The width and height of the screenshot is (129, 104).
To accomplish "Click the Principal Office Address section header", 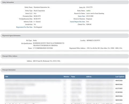I will point(64,56).
